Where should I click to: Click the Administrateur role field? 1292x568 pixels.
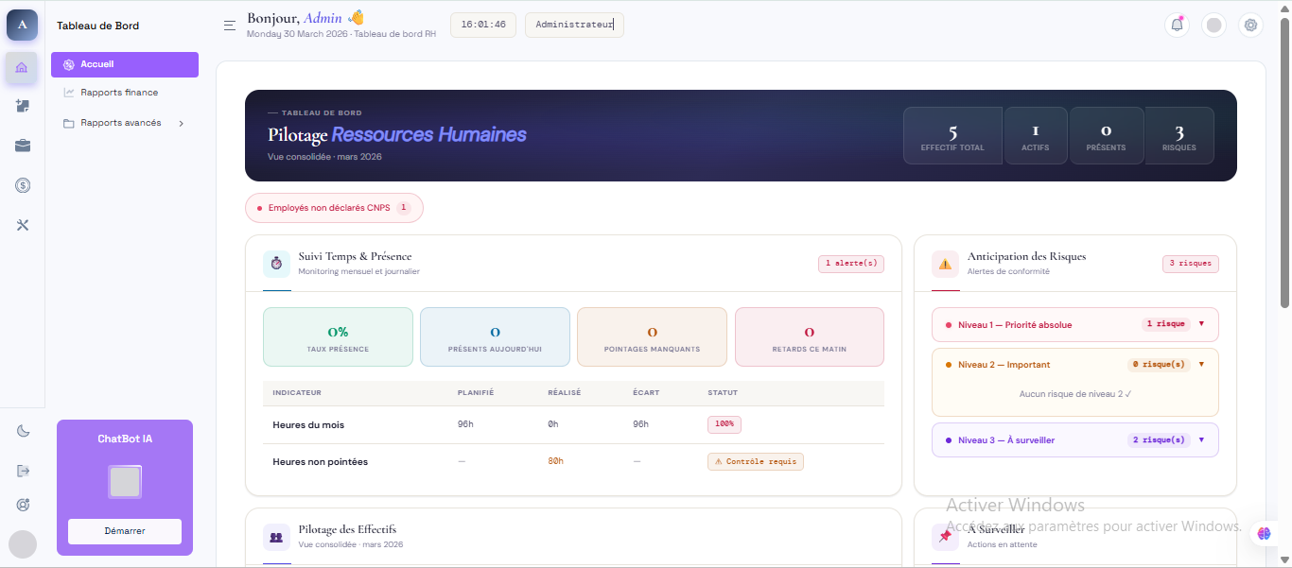(x=574, y=25)
